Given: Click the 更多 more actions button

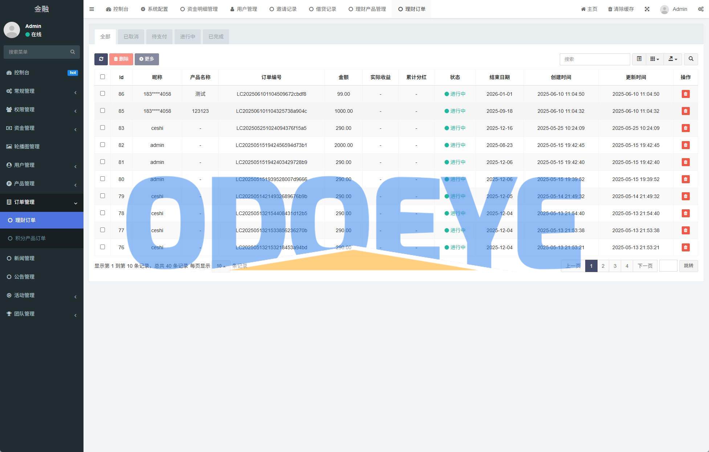Looking at the screenshot, I should pos(147,59).
